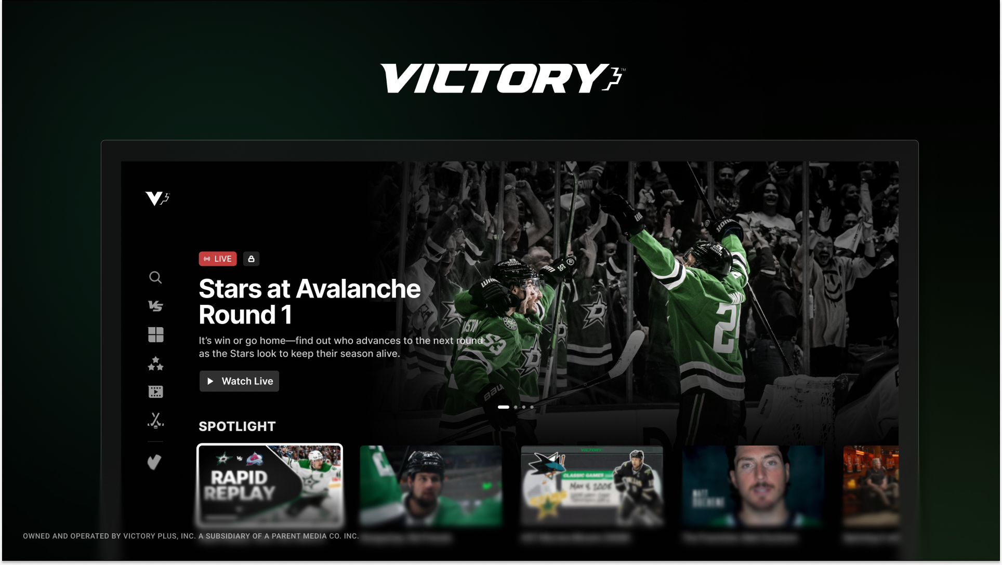Open the grid categories icon

pos(155,334)
